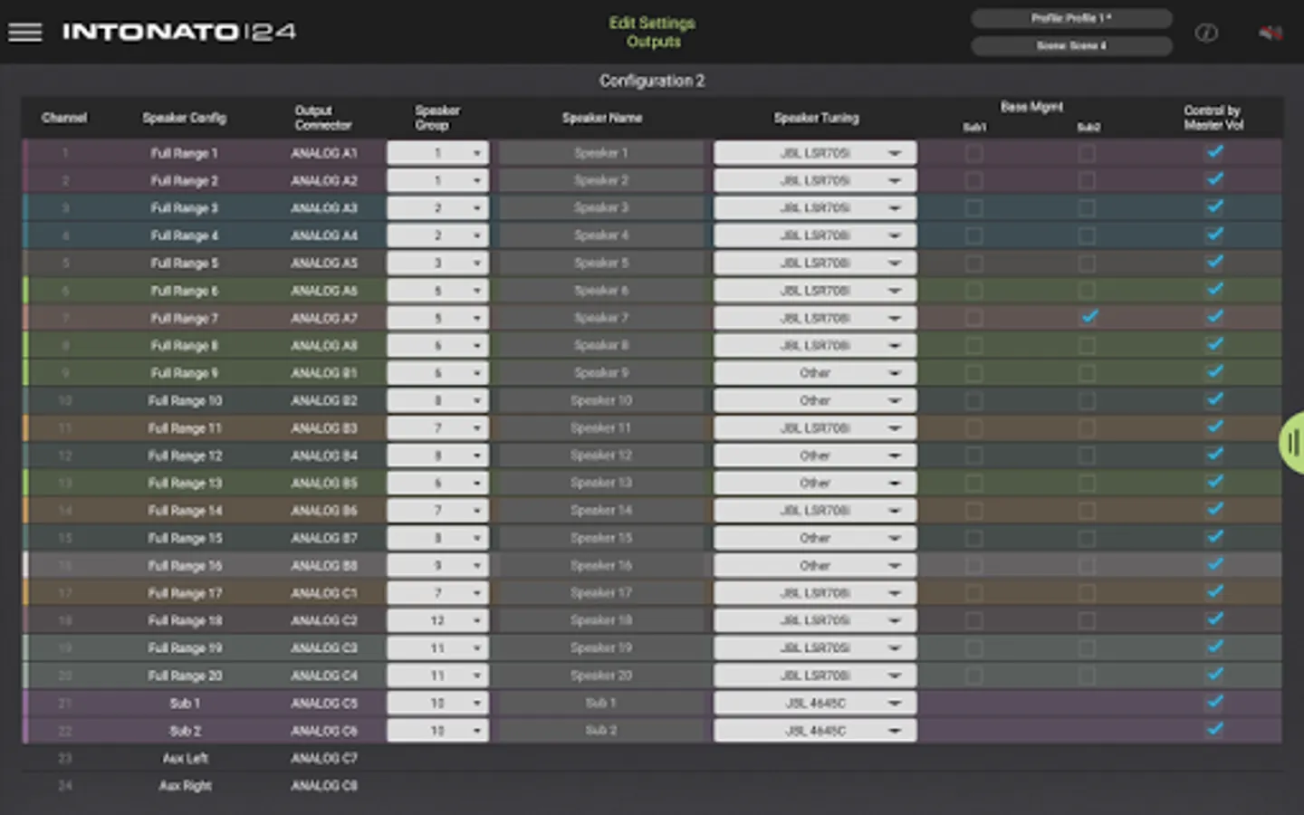Enable Sub1 for Full Range 20
Viewport: 1304px width, 815px height.
pos(973,676)
